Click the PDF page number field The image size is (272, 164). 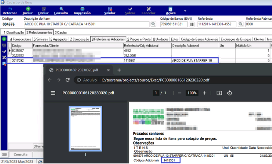[156, 93]
